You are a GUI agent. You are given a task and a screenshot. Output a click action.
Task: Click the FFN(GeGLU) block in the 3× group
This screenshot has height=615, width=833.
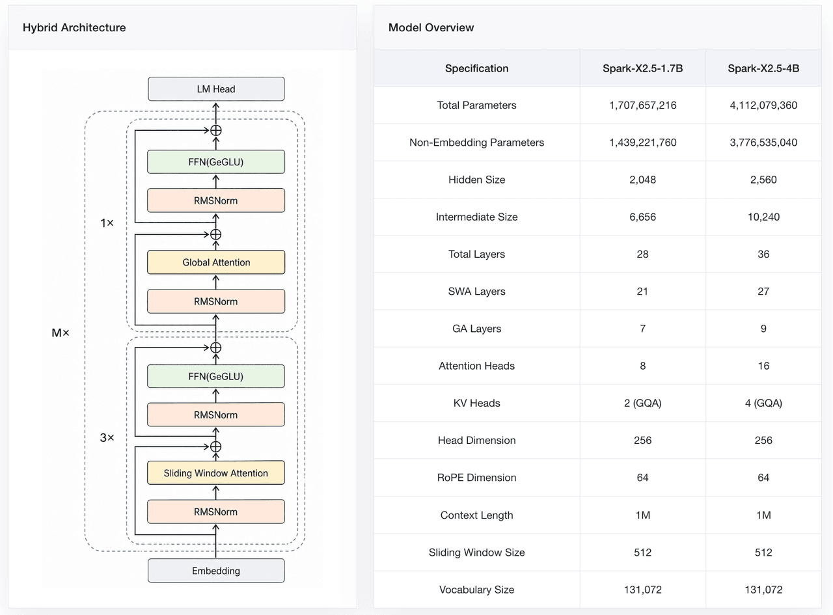(x=216, y=376)
